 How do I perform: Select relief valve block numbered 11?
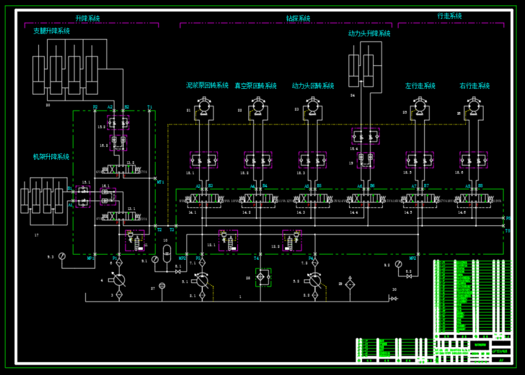[x=135, y=240]
